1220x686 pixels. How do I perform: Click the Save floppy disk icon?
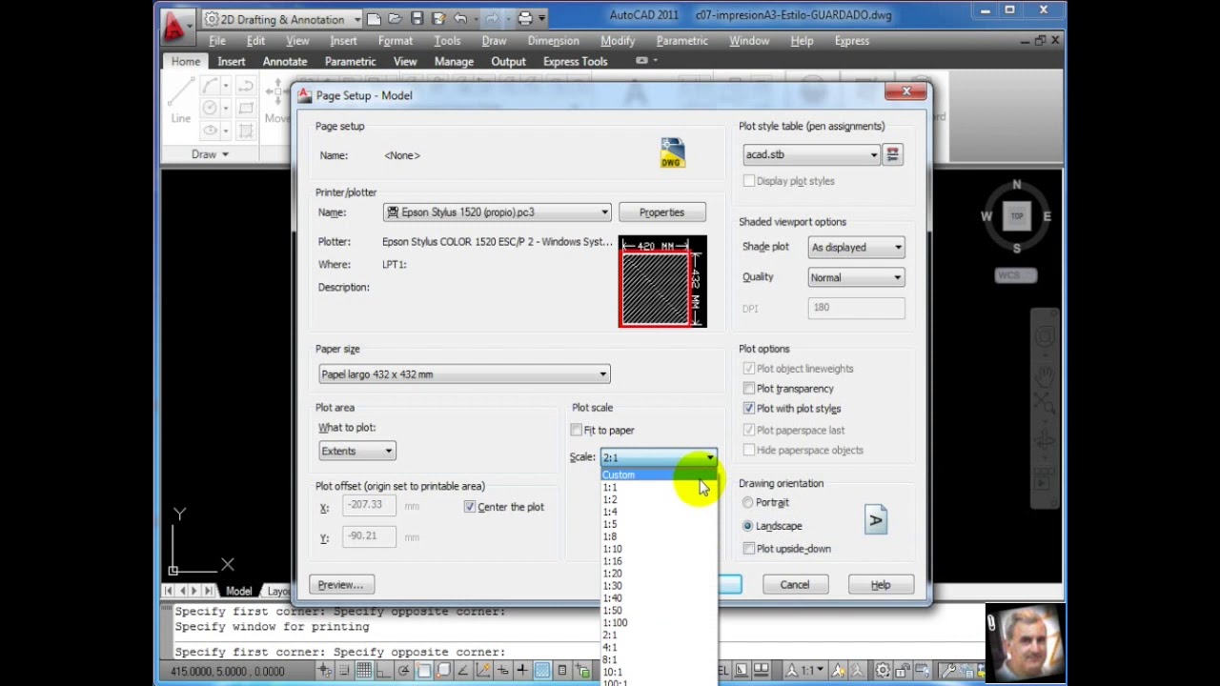417,19
